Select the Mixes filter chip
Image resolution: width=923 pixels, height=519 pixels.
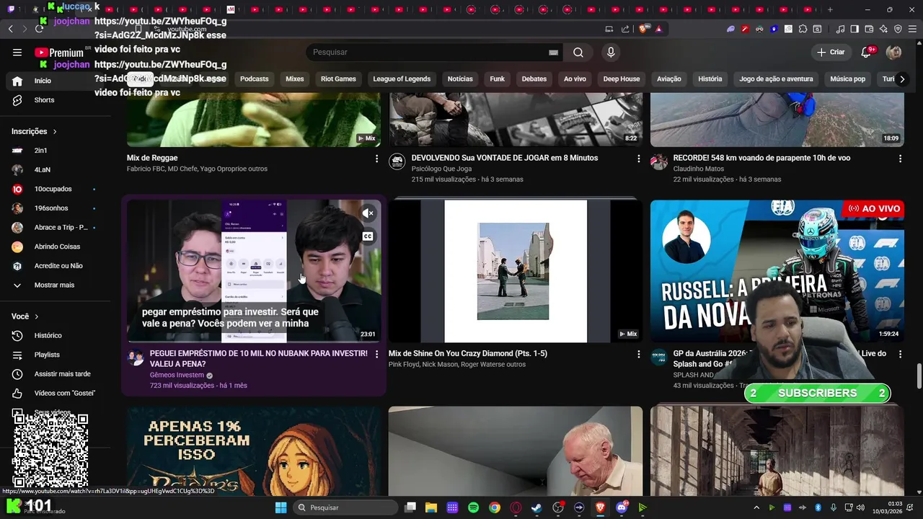coord(294,79)
